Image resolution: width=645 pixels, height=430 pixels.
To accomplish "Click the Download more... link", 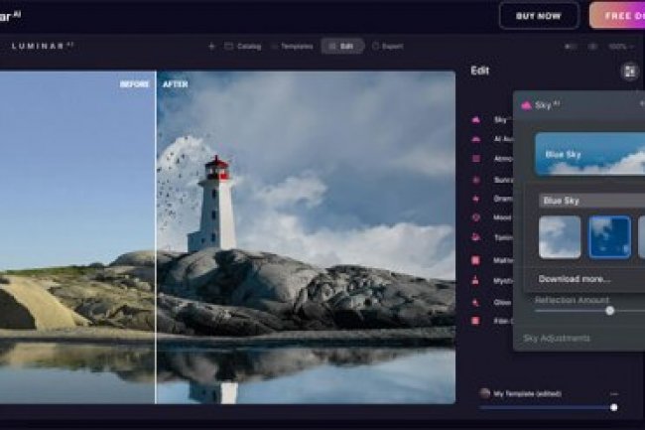I will 575,279.
